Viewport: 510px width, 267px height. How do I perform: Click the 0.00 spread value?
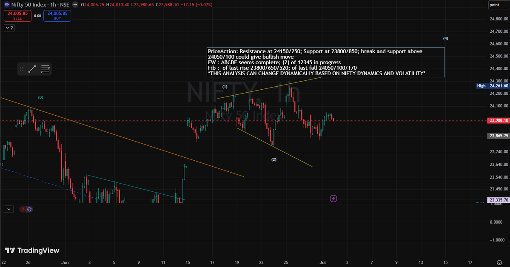click(x=37, y=16)
